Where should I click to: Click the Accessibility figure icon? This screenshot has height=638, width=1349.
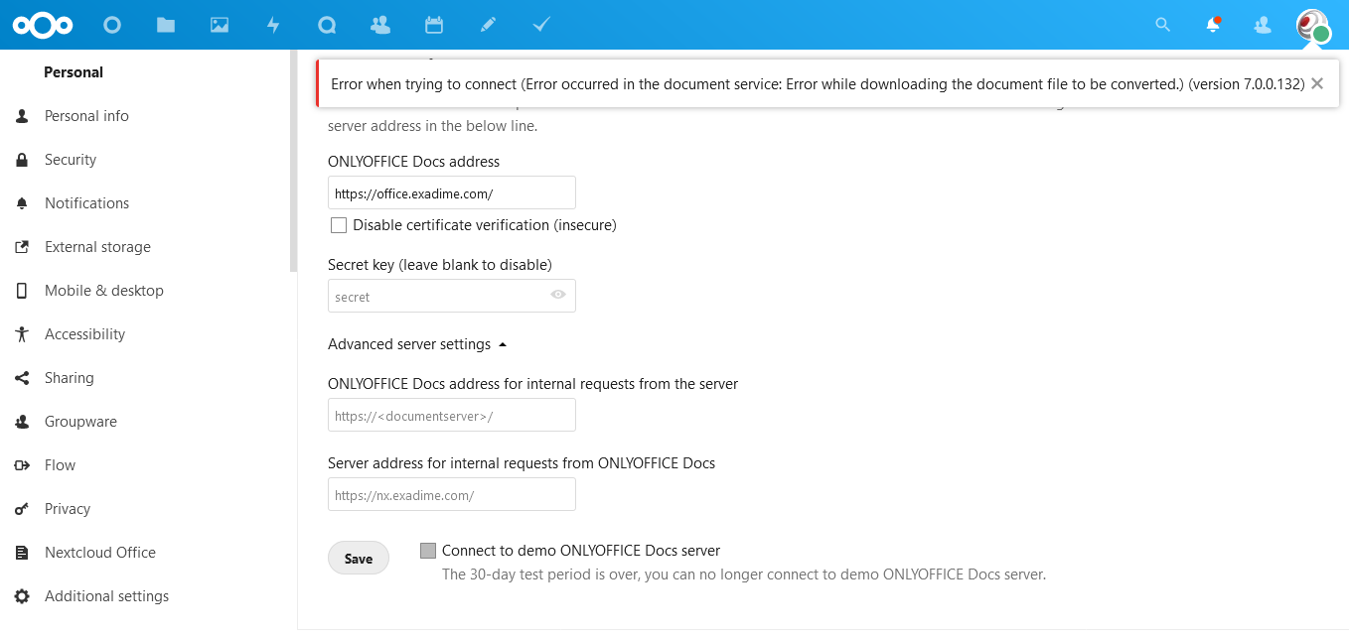click(22, 334)
